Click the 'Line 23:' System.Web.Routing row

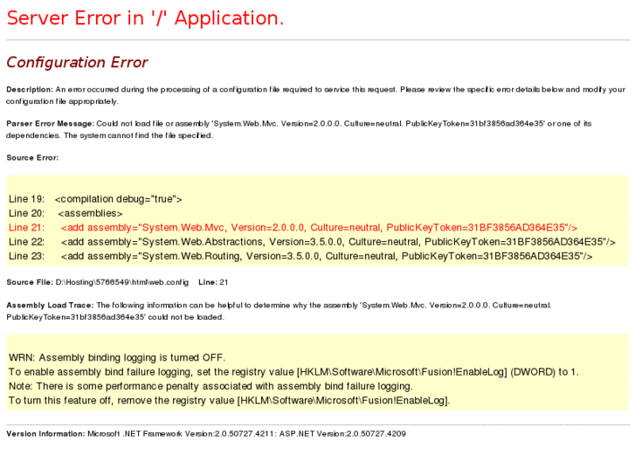[x=300, y=256]
